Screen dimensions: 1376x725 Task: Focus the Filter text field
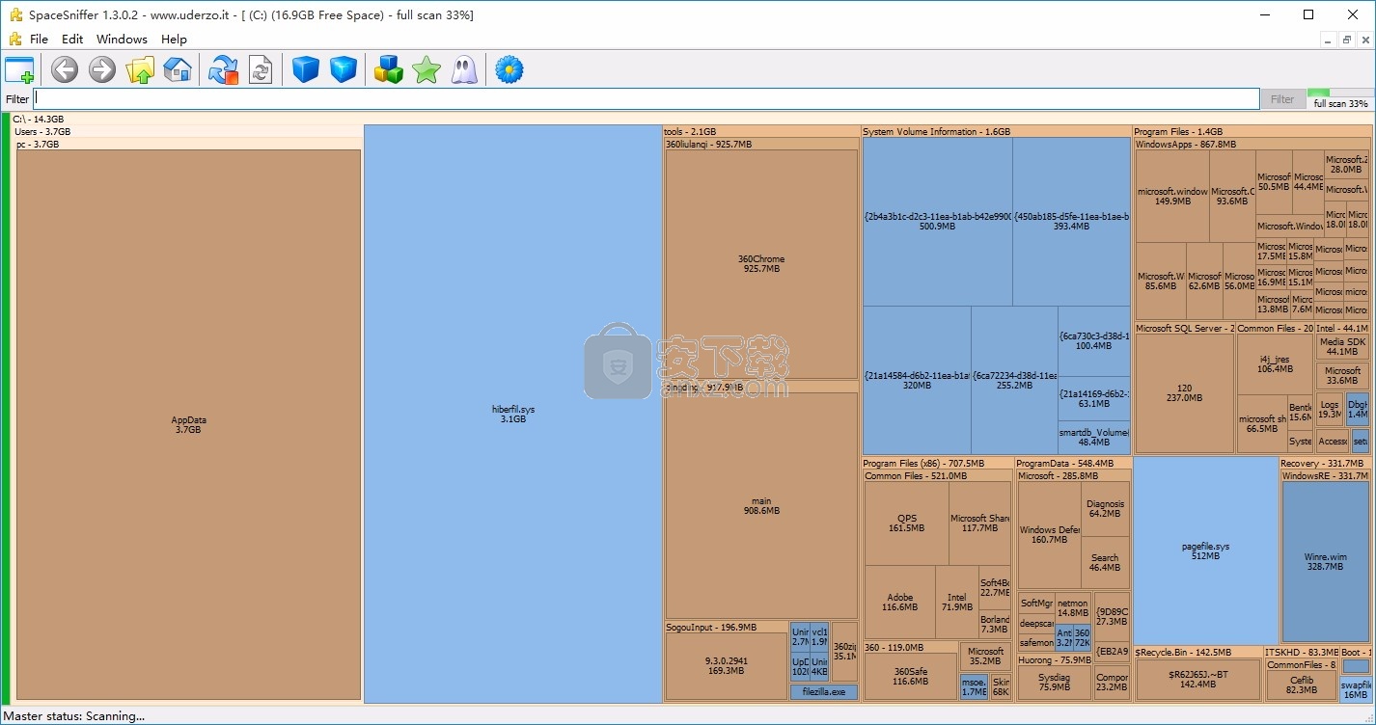point(647,99)
